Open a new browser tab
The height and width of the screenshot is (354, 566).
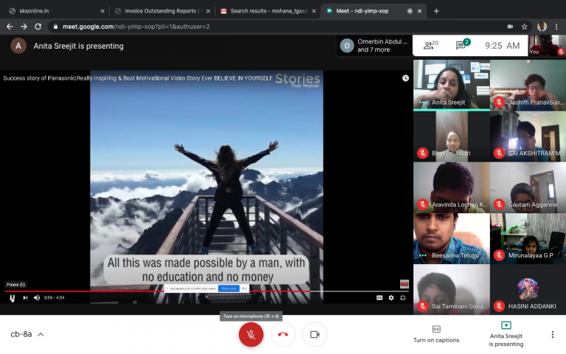(436, 11)
